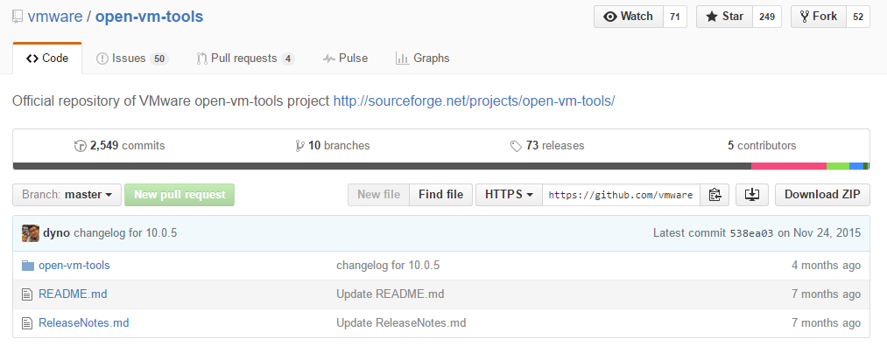Click the pull requests counter badge 4
This screenshot has width=887, height=346.
pos(288,59)
